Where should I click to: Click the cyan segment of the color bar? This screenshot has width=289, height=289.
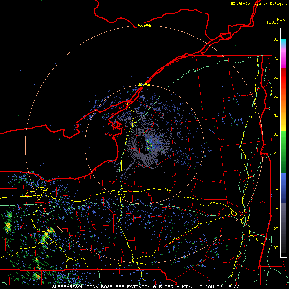pyautogui.click(x=284, y=42)
